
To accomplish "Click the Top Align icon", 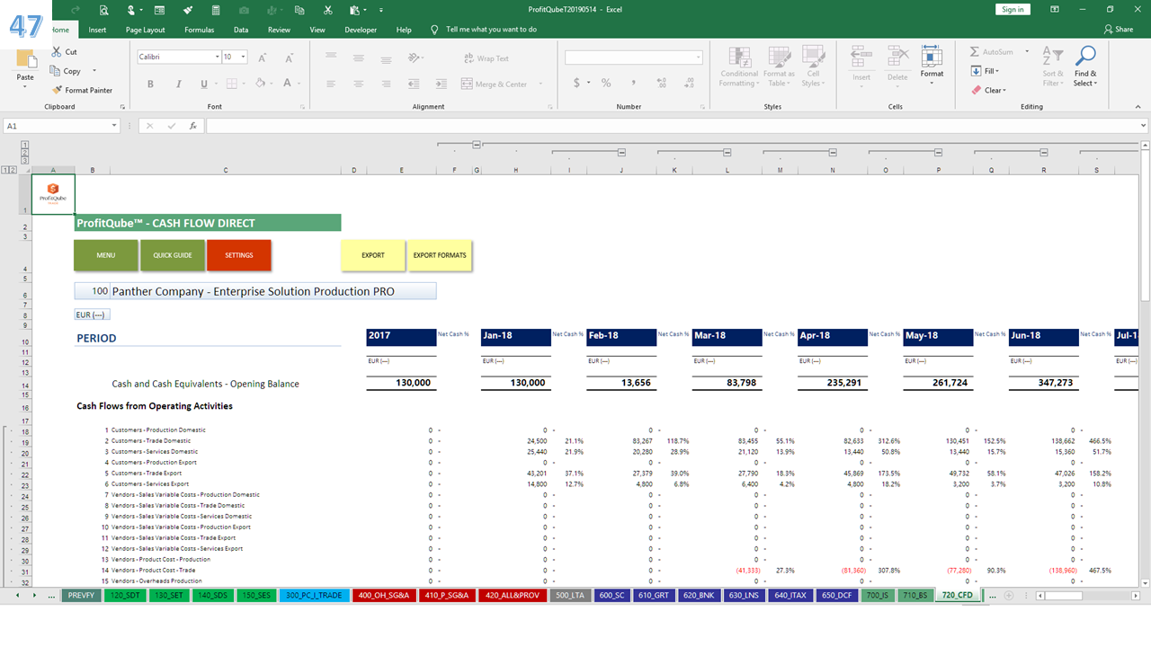I will (x=333, y=58).
